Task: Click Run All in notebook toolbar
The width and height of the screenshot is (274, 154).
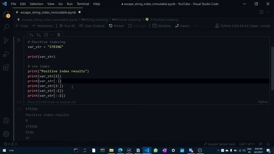Action: pyautogui.click(x=67, y=26)
